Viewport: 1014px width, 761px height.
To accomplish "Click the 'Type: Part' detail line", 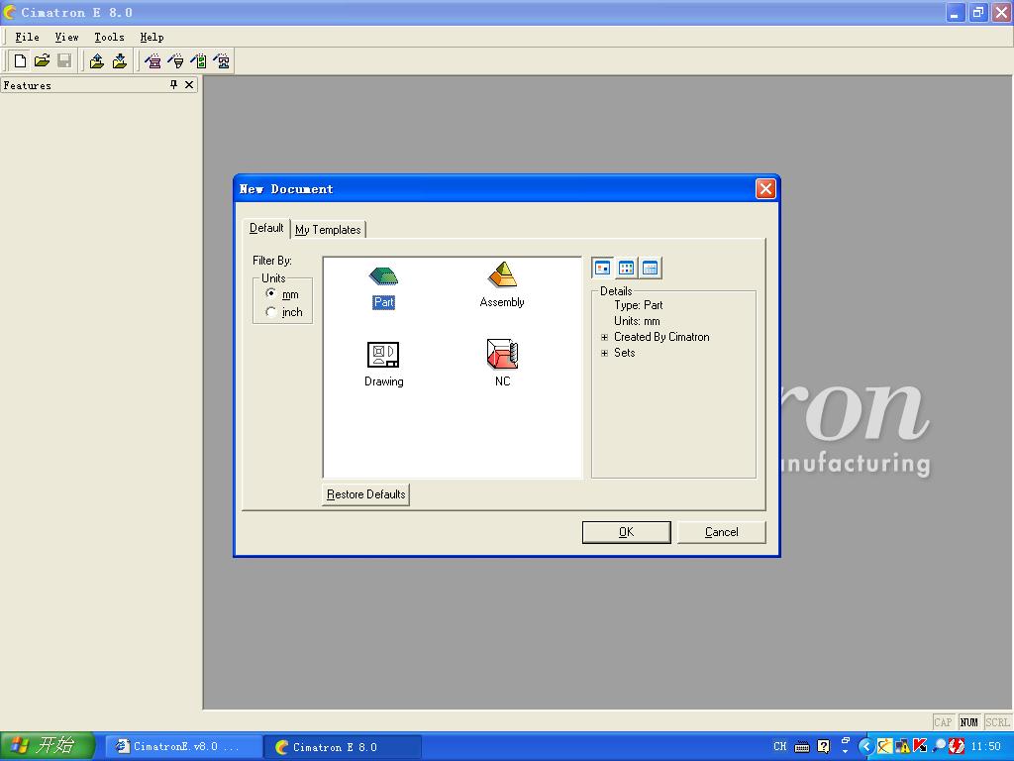I will [639, 305].
